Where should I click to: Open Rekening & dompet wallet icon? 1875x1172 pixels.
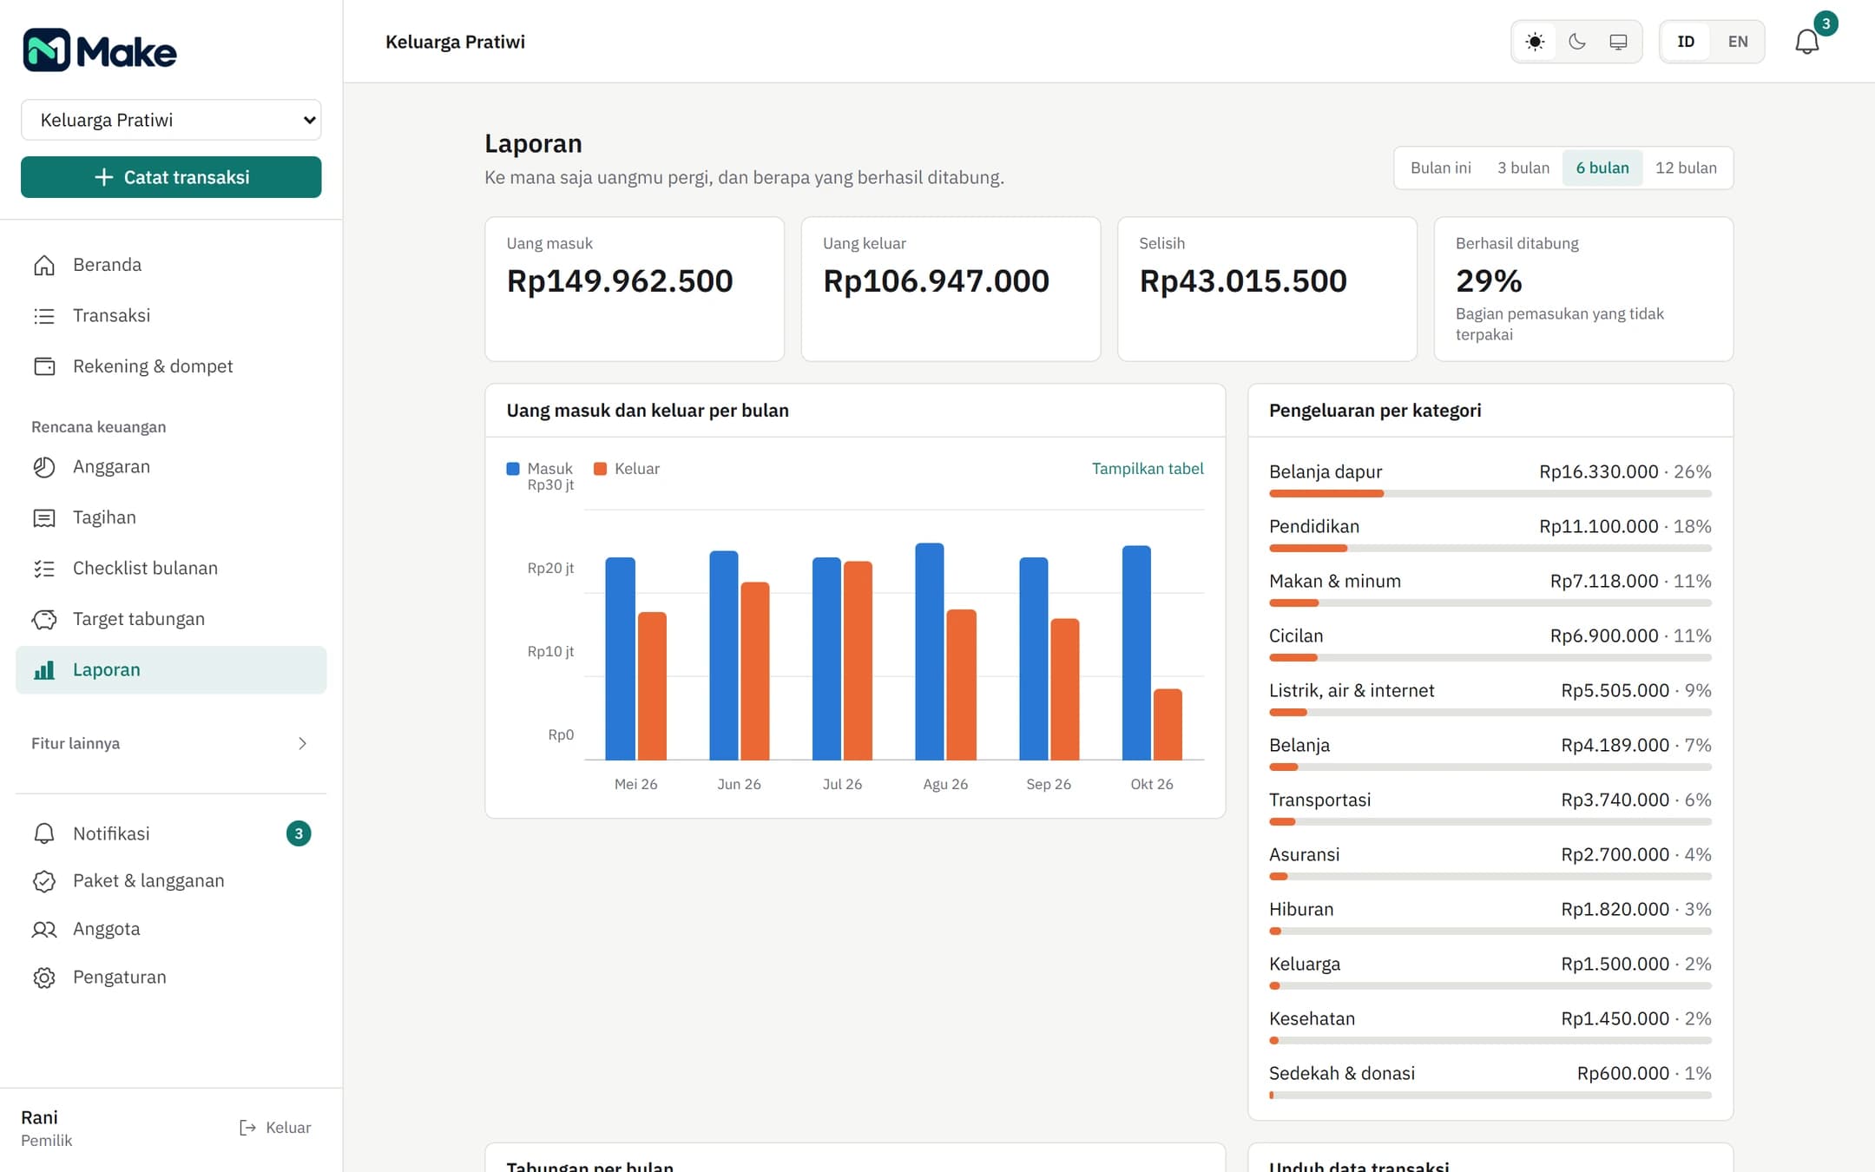pos(44,366)
